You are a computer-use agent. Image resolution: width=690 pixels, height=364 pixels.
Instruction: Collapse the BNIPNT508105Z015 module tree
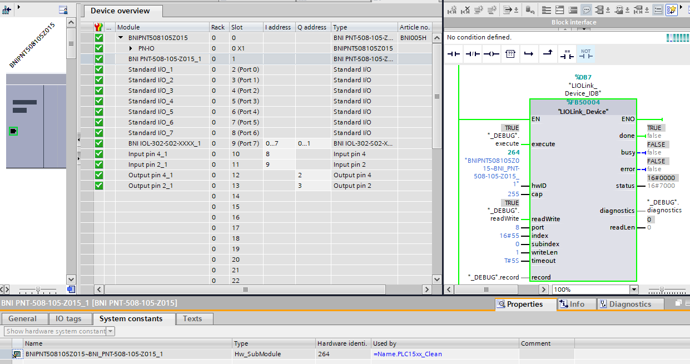point(121,38)
